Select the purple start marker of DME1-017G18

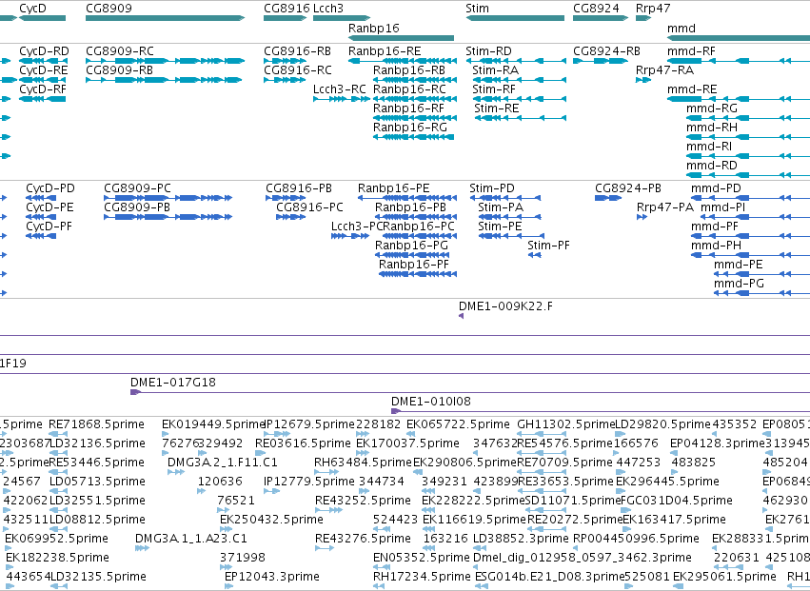[135, 392]
